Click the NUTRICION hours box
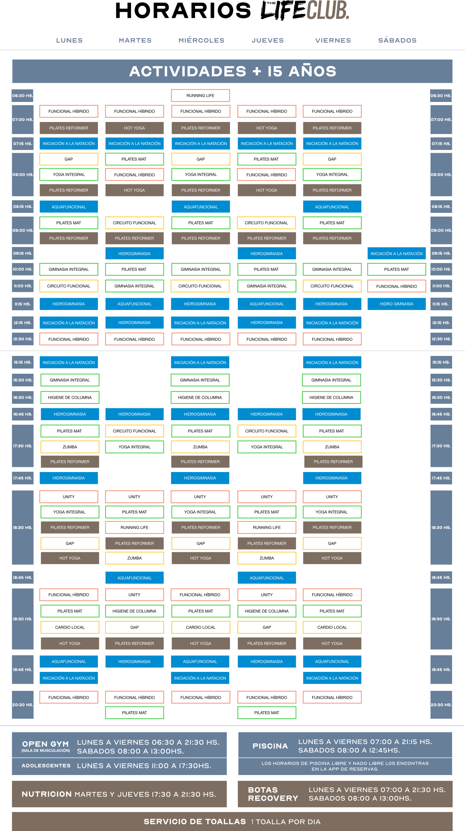This screenshot has height=831, width=465. (119, 794)
